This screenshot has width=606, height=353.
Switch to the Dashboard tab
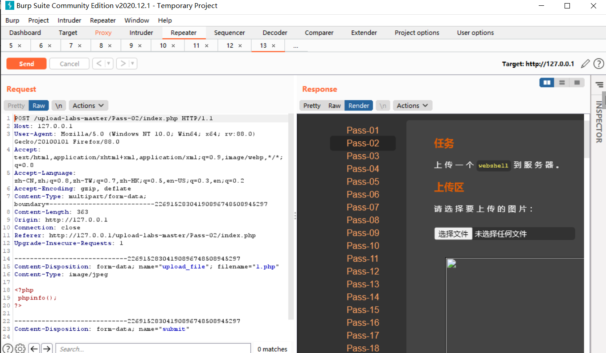pyautogui.click(x=25, y=33)
